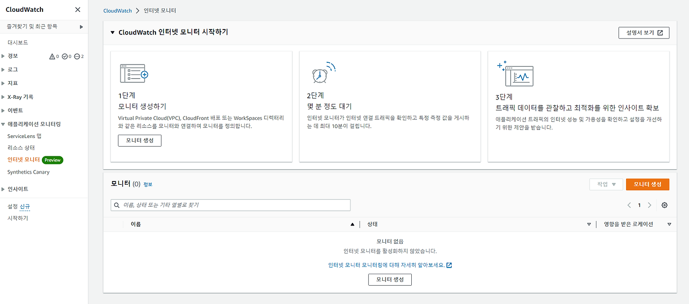Open ServiceLens 맵
This screenshot has height=304, width=689.
pyautogui.click(x=25, y=136)
